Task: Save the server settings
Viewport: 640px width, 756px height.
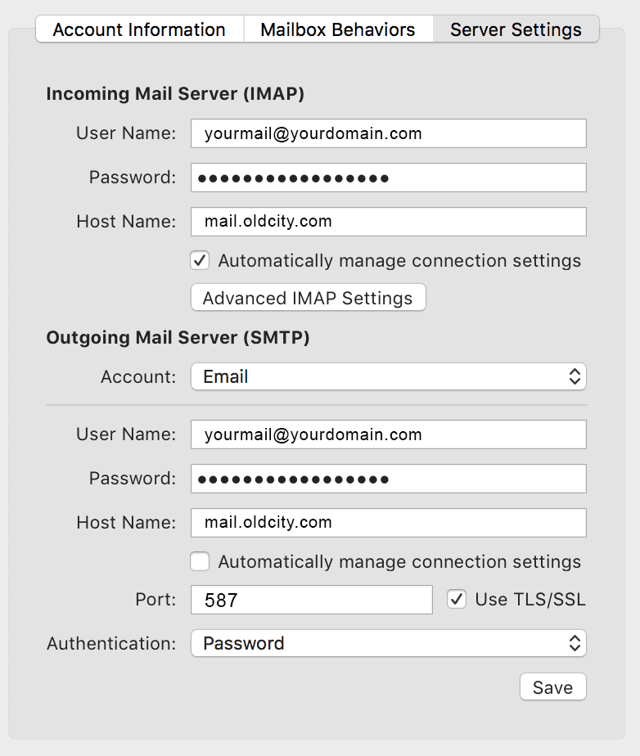Action: pyautogui.click(x=552, y=687)
